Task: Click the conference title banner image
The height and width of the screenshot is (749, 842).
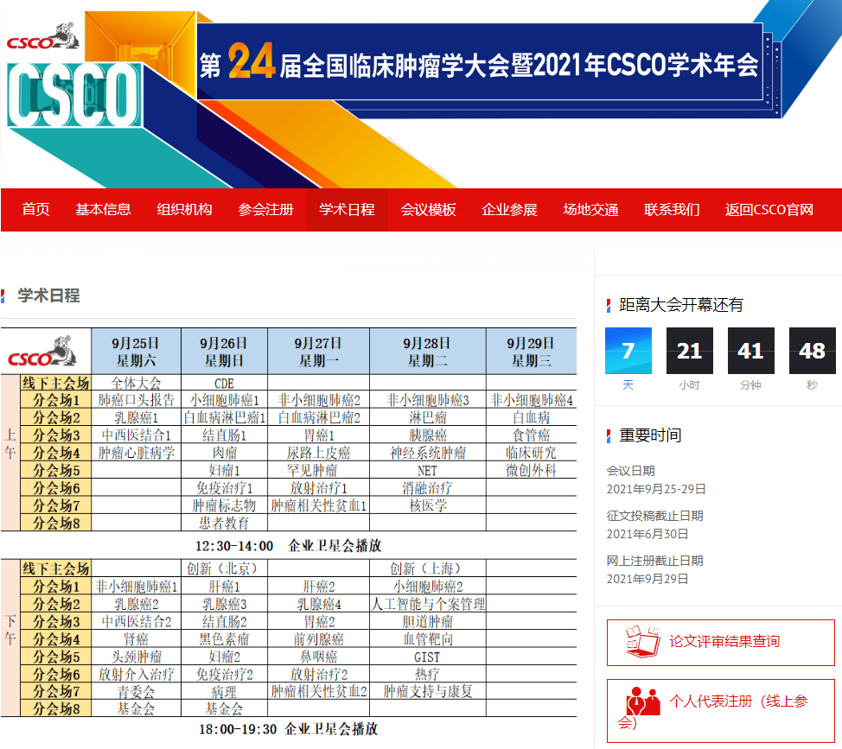Action: point(480,61)
